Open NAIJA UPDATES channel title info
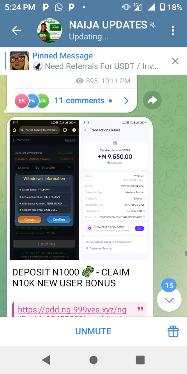Image resolution: width=187 pixels, height=374 pixels. 108,25
